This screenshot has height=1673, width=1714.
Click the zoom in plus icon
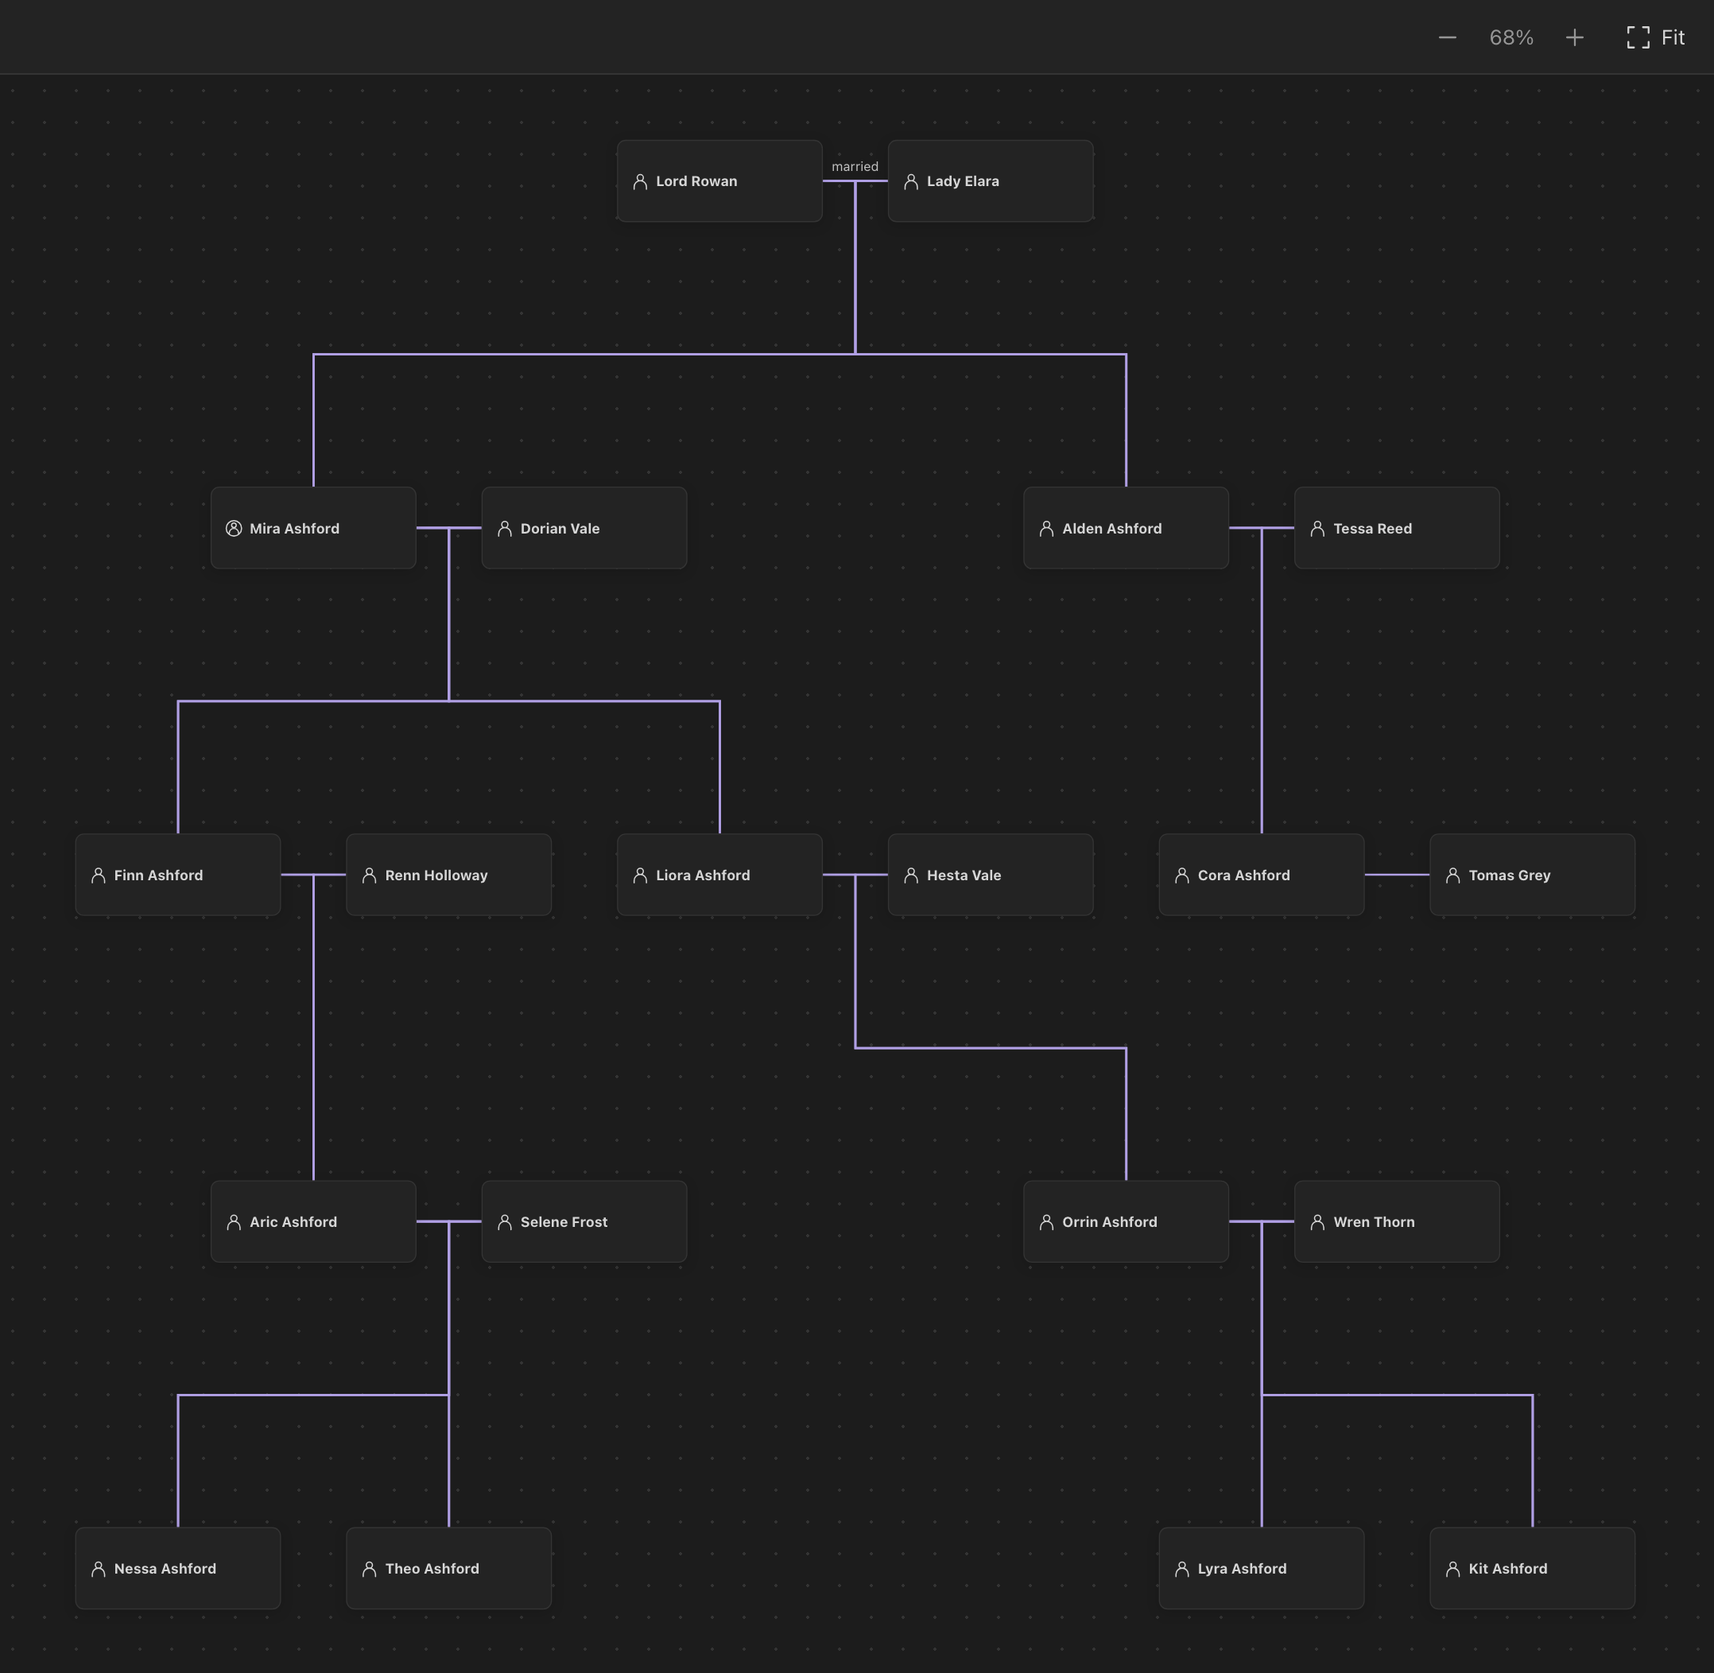[x=1574, y=38]
